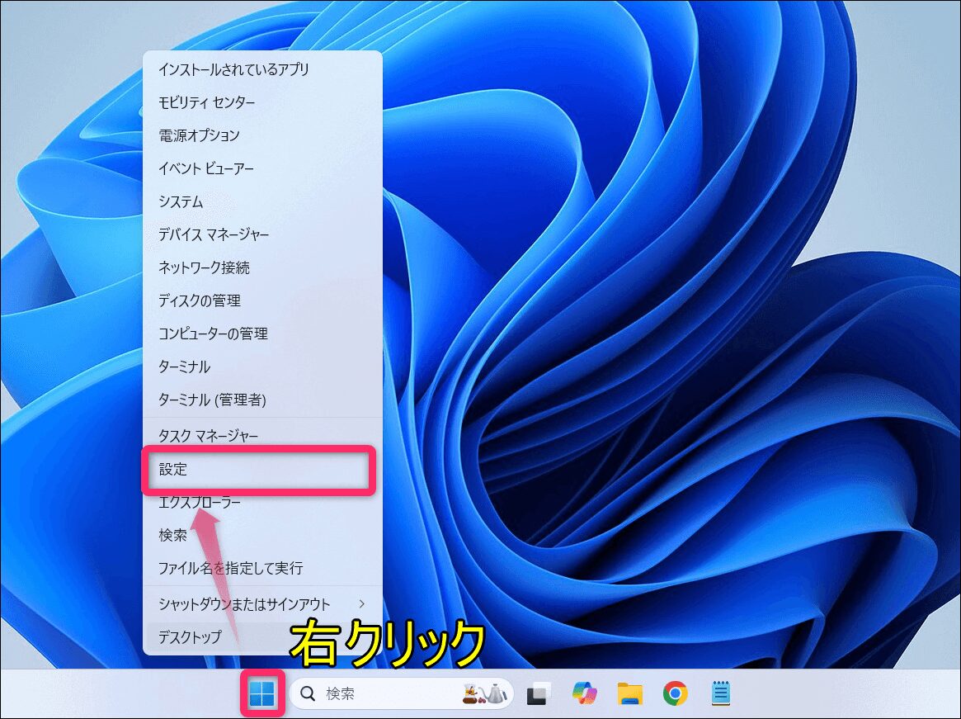Launch Google Chrome from the taskbar
Screen dimensions: 961x719
coord(676,694)
